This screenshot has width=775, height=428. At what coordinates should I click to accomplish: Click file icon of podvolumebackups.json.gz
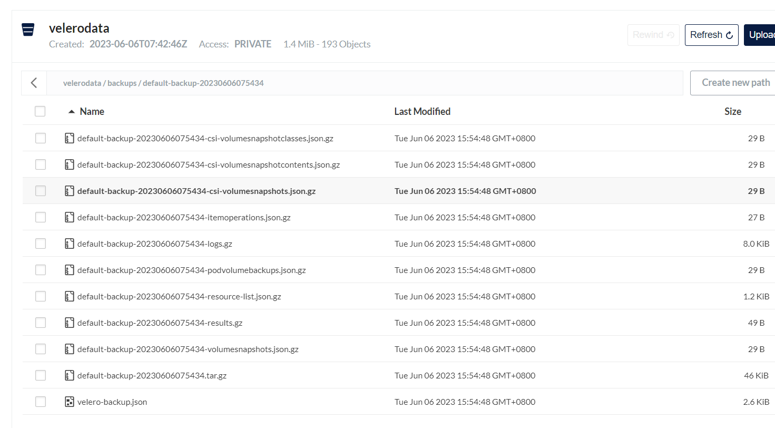[x=69, y=270]
